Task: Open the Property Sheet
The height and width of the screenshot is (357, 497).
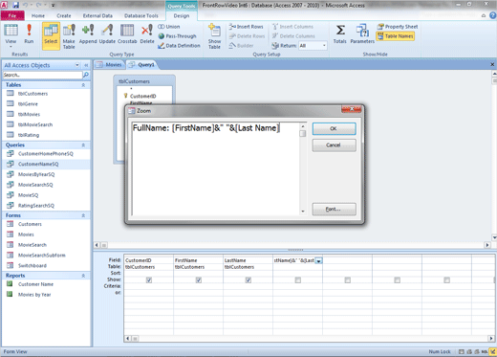Action: coord(398,27)
